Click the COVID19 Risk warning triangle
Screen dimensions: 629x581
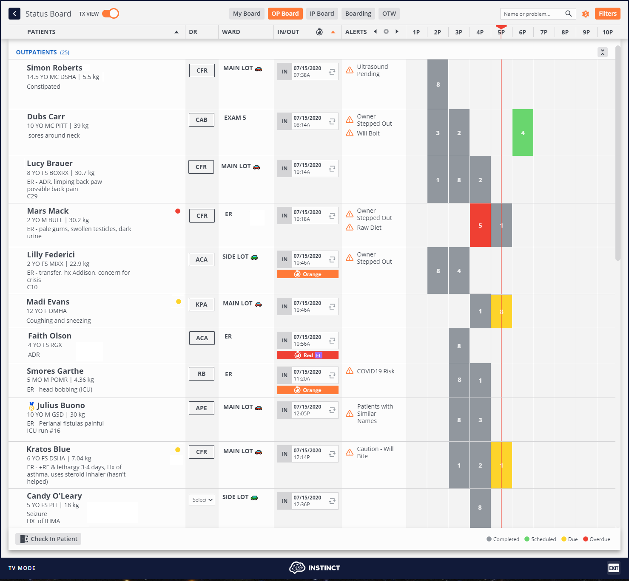(349, 371)
